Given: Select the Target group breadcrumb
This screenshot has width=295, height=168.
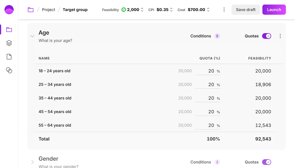Looking at the screenshot, I should point(75,9).
